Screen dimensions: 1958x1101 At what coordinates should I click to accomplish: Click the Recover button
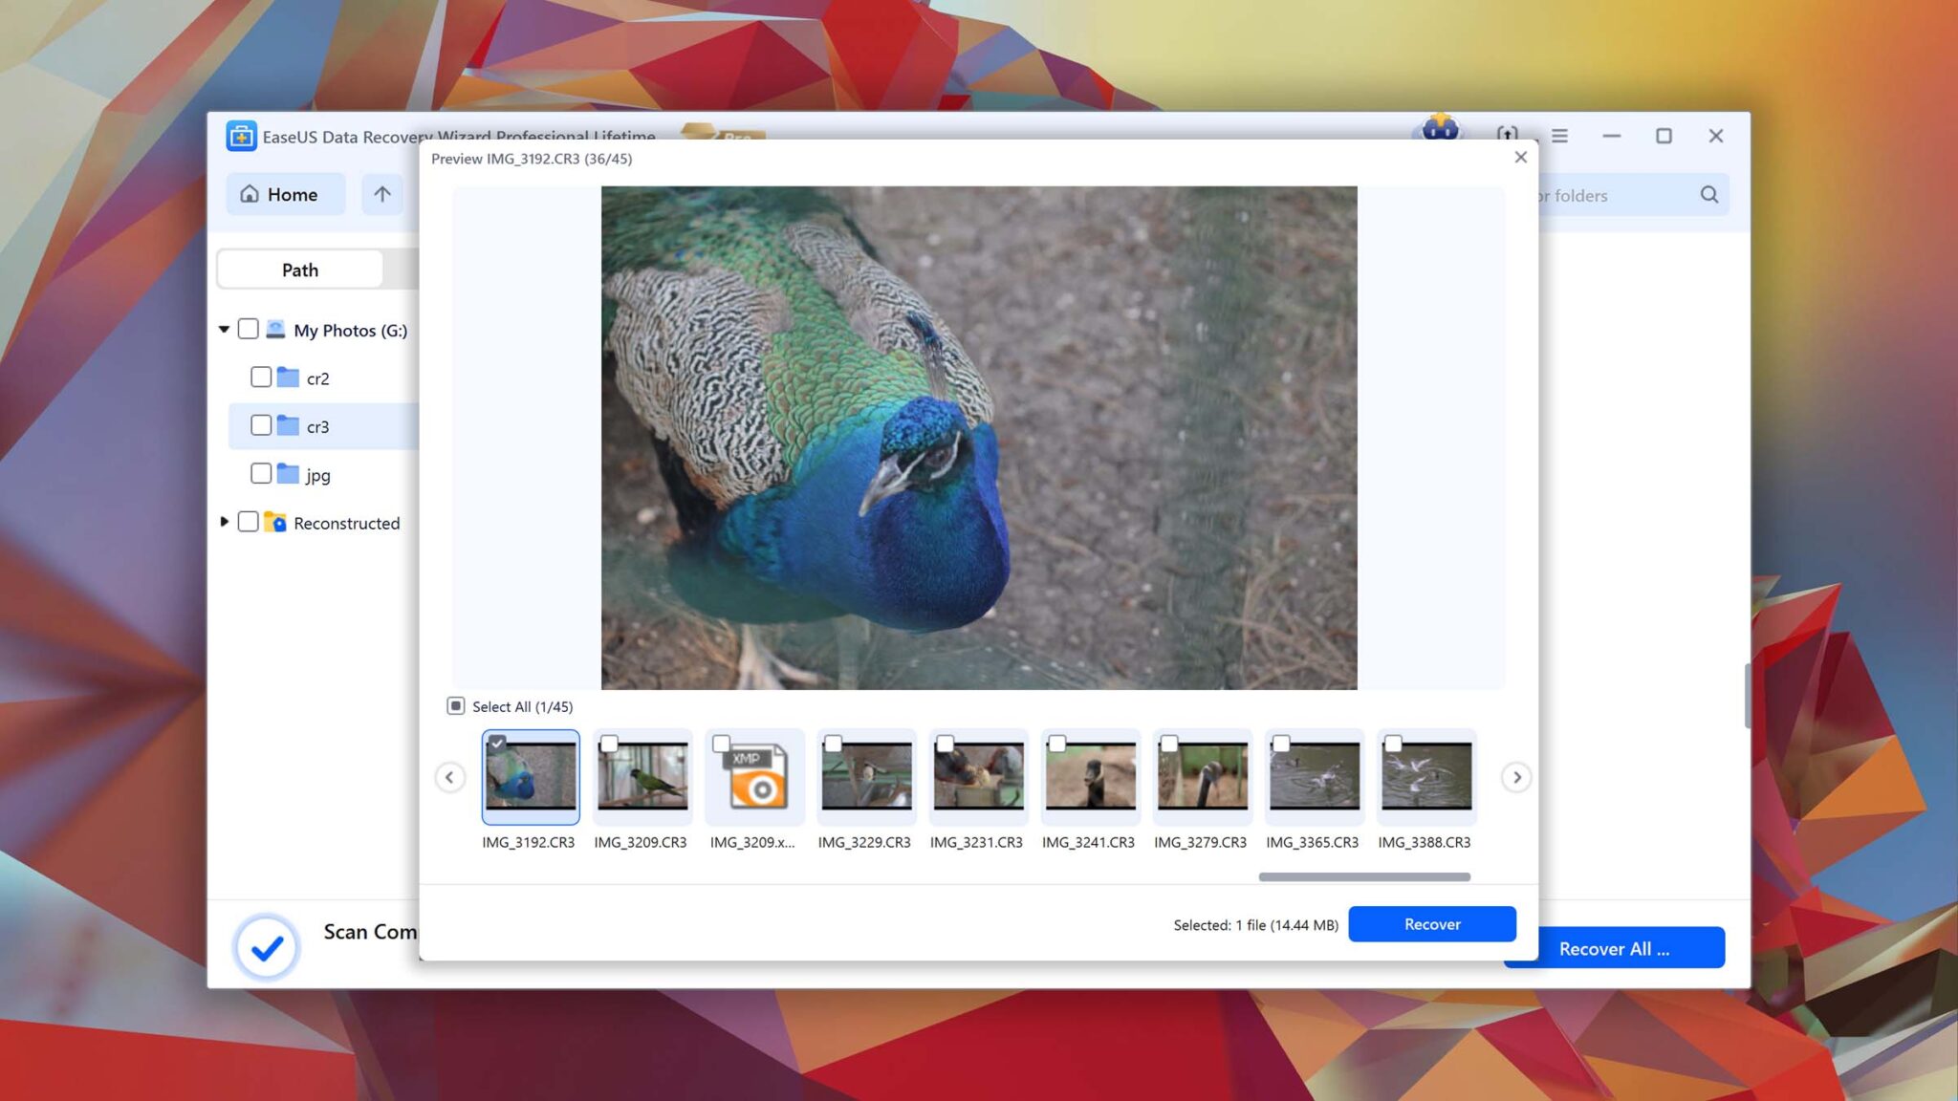[1431, 924]
